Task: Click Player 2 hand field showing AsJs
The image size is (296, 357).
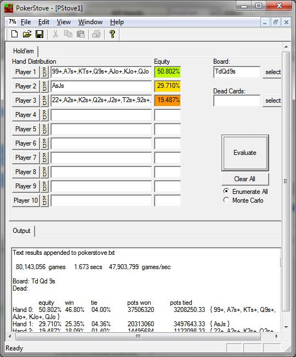Action: (101, 86)
